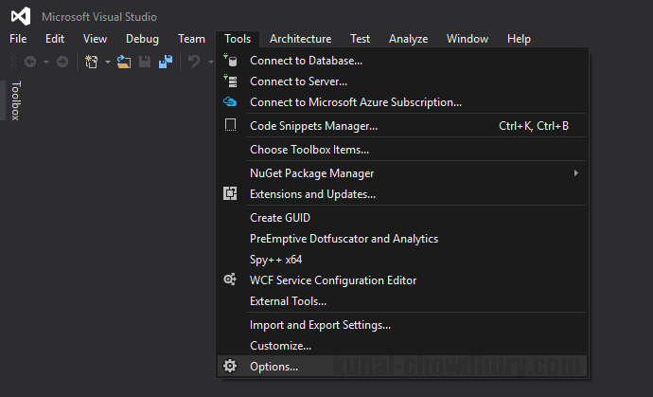653x397 pixels.
Task: Click the Options gear icon
Action: 230,367
